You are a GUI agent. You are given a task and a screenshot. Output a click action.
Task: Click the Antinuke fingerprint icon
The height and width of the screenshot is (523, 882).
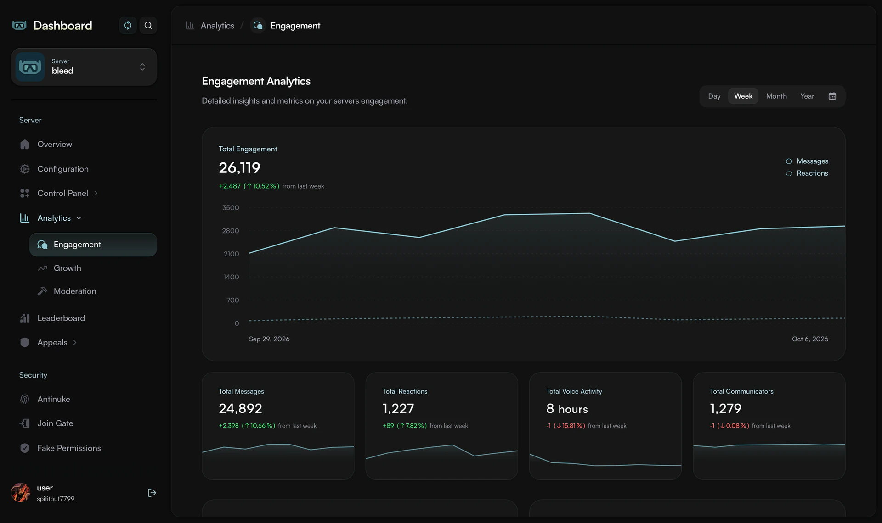25,399
